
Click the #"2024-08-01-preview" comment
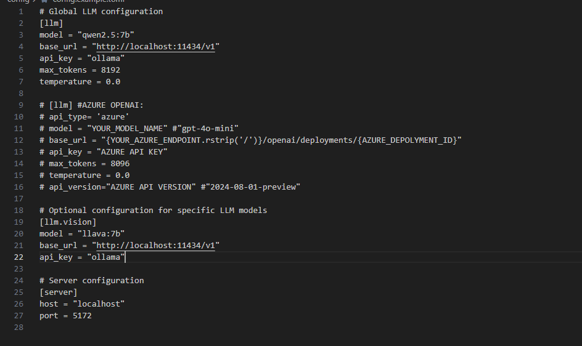click(x=250, y=187)
